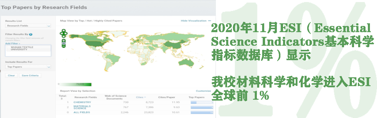Open the MATERIALS SCIENCE research field link
Screen dimensions: 377x118
pyautogui.click(x=82, y=107)
